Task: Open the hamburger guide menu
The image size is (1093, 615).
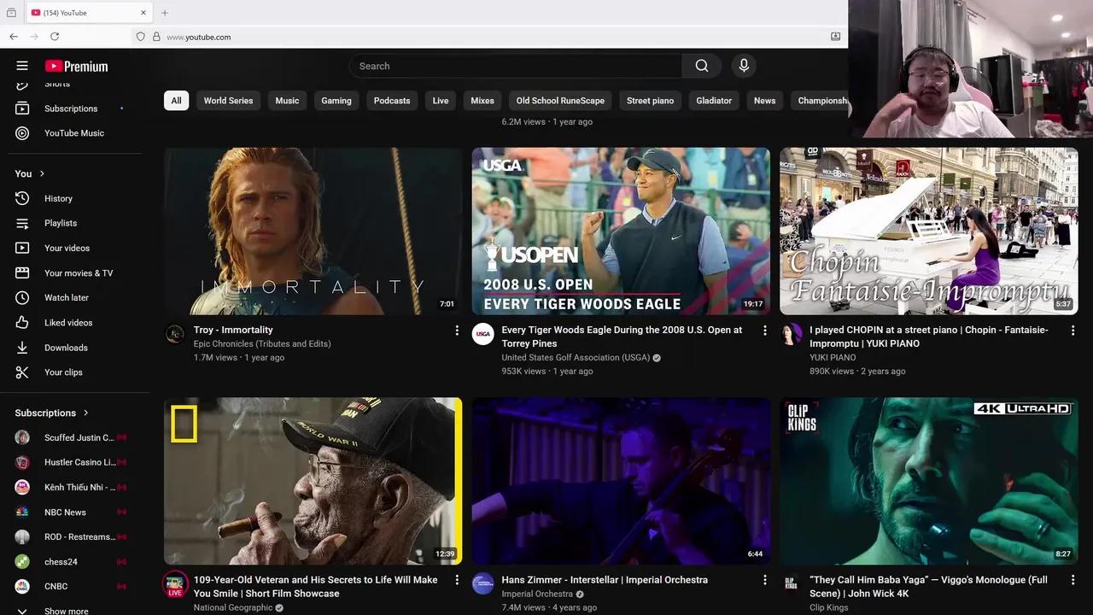Action: click(22, 66)
